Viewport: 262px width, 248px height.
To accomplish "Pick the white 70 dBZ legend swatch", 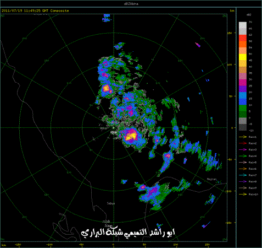I will [243, 25].
